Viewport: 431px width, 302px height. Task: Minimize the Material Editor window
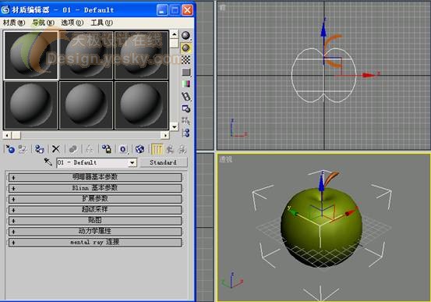pyautogui.click(x=162, y=10)
